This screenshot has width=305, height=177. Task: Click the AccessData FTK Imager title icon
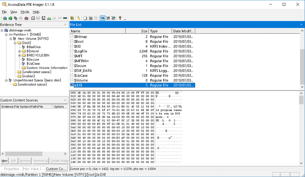[4, 4]
